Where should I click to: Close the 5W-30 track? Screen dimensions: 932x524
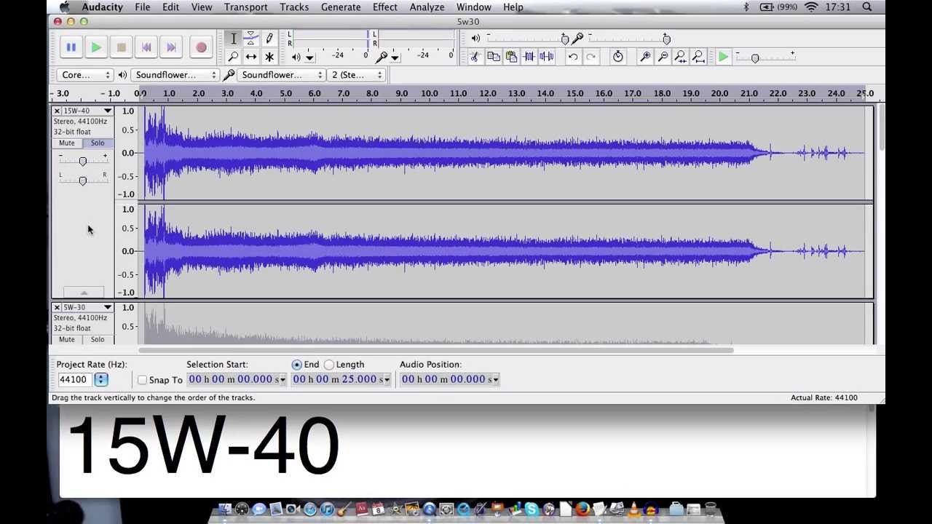[x=57, y=307]
